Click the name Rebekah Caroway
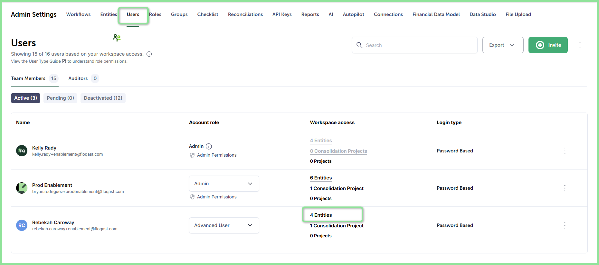This screenshot has height=265, width=599. point(53,223)
